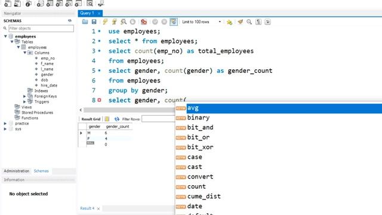The image size is (382, 215).
Task: Open a script file in the query editor
Action: point(85,22)
